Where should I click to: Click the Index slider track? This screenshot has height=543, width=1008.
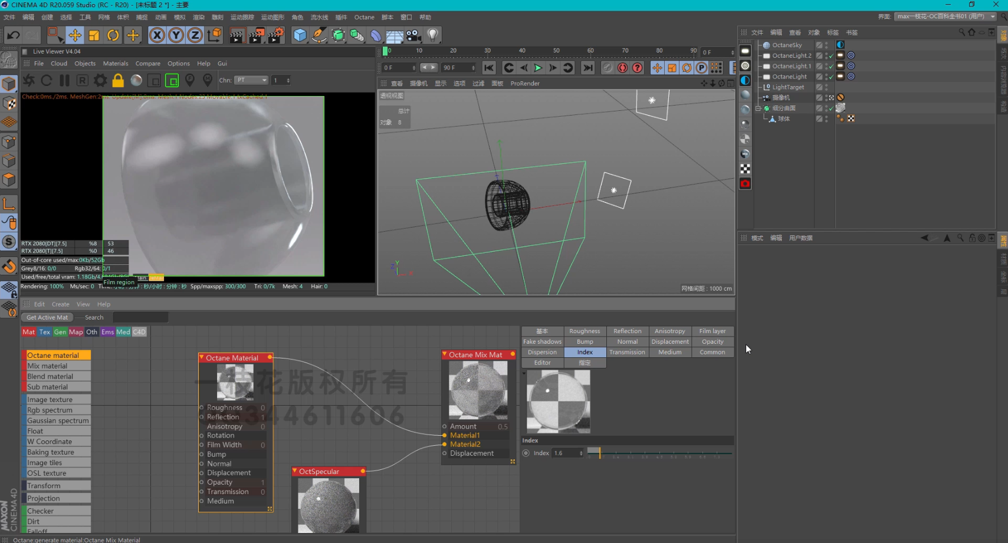coord(659,453)
